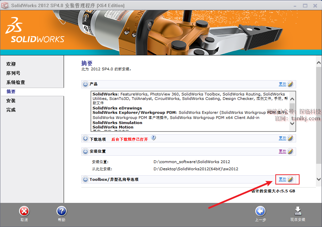The height and width of the screenshot is (227, 322).
Task: Select 系统检查 step in sidebar
Action: [16, 83]
